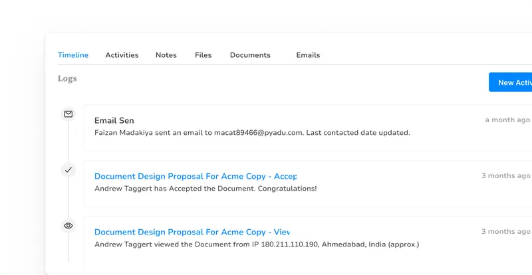
Task: Select the Files tab
Action: tap(203, 55)
